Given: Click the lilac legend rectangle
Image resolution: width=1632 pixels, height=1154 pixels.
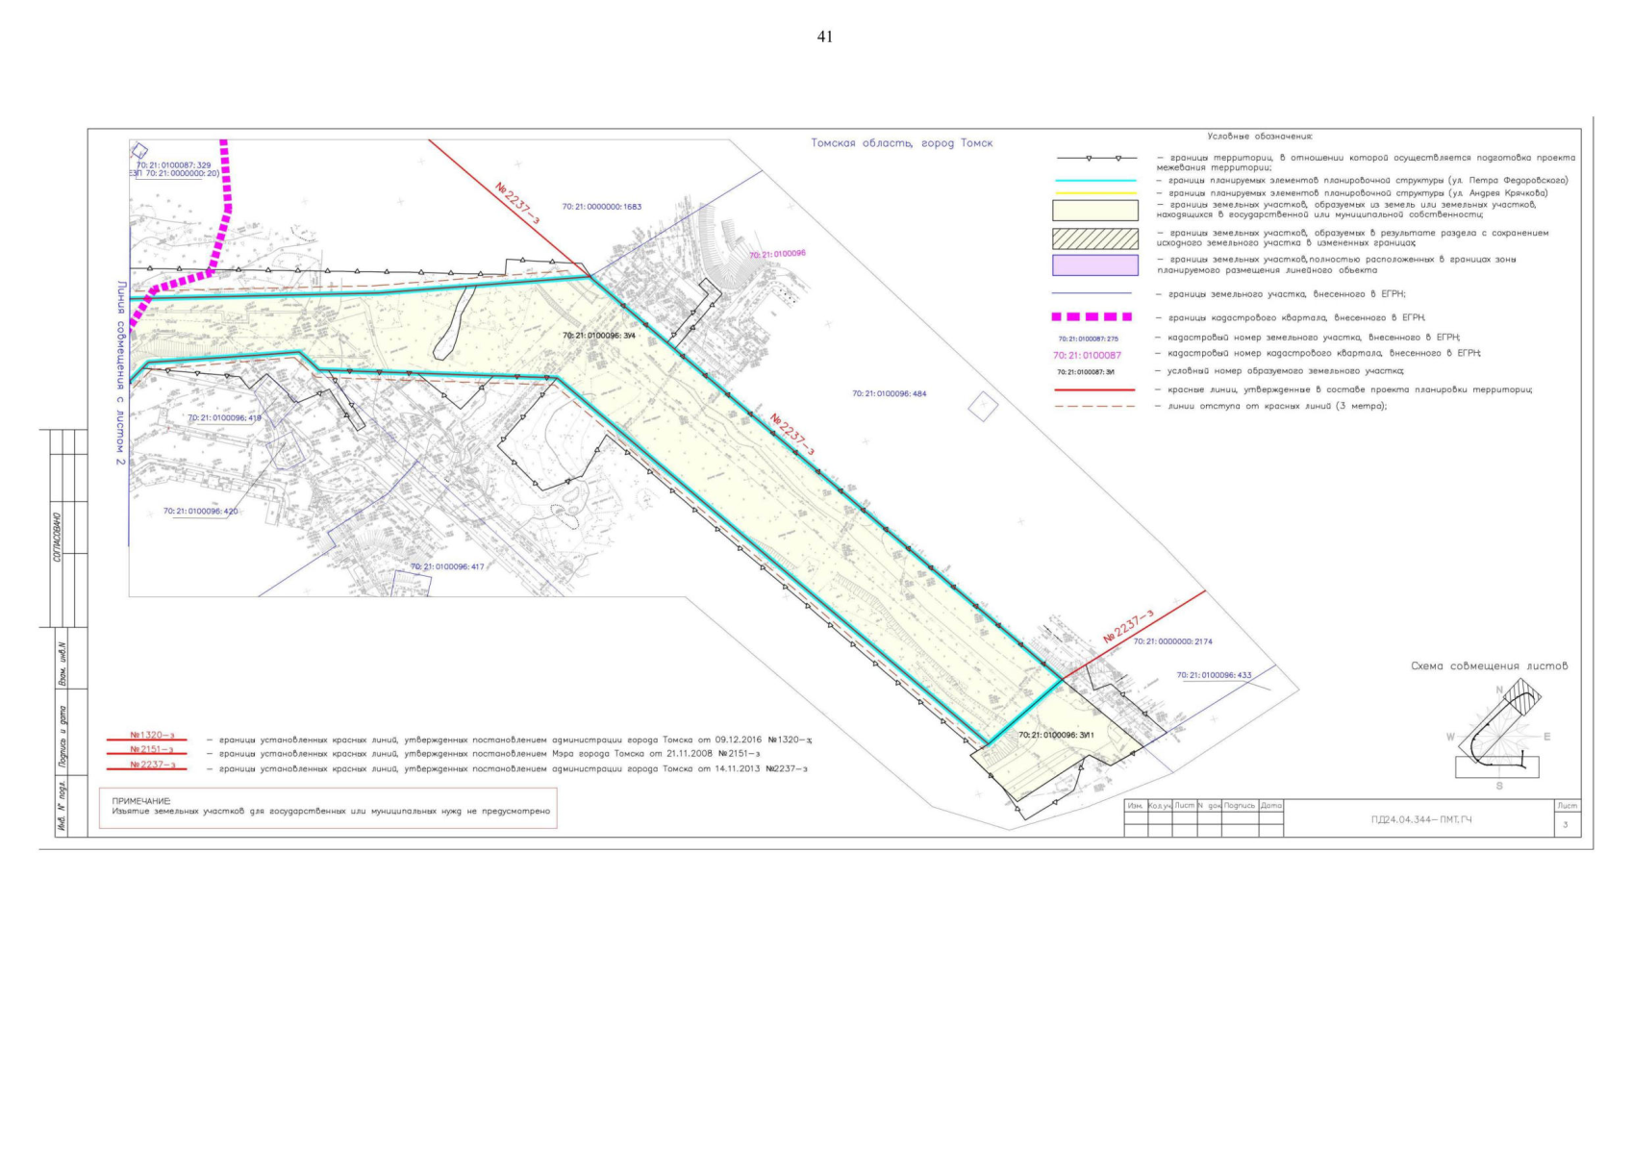Looking at the screenshot, I should [x=1095, y=265].
